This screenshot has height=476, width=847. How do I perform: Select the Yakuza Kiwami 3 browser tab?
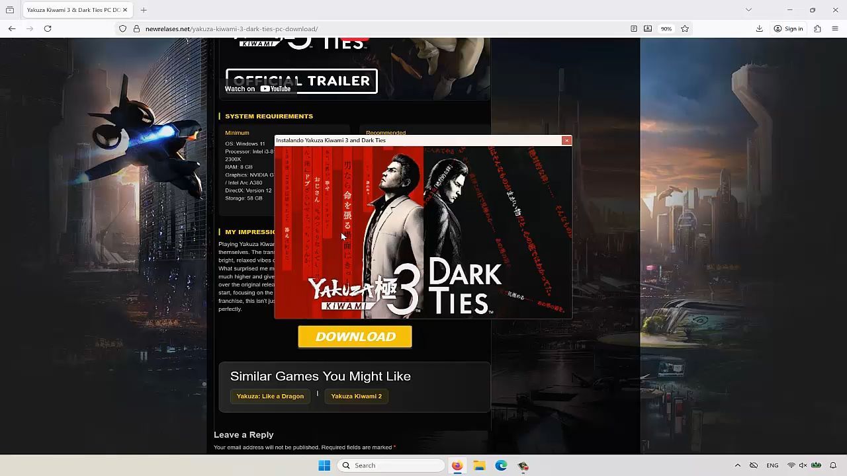point(73,10)
